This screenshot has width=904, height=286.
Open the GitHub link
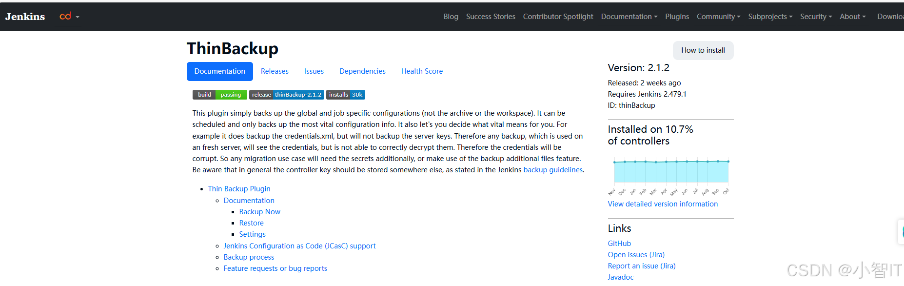pos(619,244)
